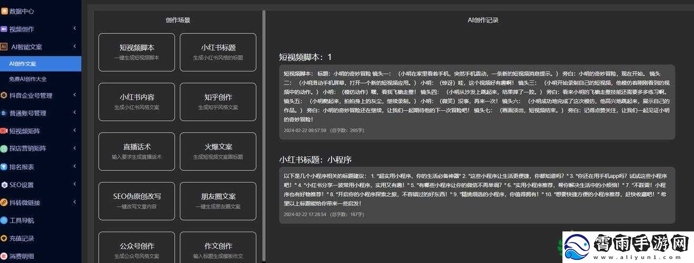Select the 作文创作 scene card
This screenshot has width=694, height=263.
coord(218,247)
